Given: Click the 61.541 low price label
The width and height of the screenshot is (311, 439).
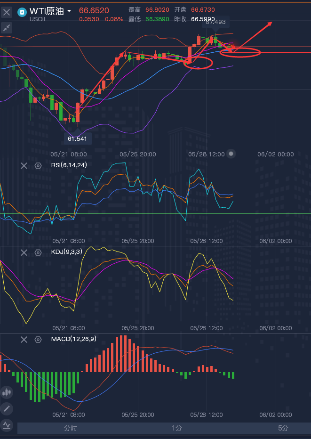Looking at the screenshot, I should click(x=78, y=139).
